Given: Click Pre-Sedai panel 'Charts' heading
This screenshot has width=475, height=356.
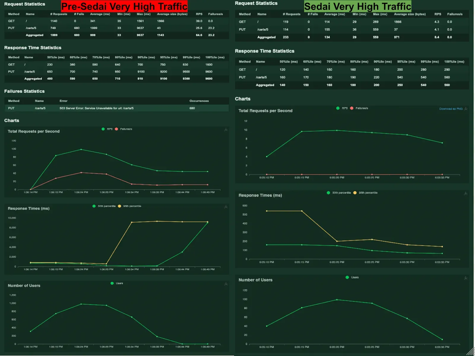Looking at the screenshot, I should (x=12, y=120).
